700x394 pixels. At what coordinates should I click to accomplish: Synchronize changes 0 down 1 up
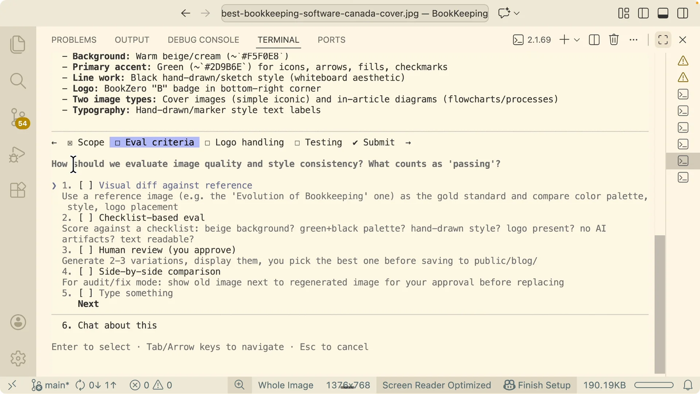click(96, 385)
